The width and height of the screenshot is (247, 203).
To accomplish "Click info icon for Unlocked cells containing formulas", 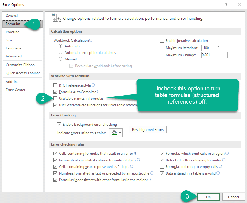I will (224, 160).
